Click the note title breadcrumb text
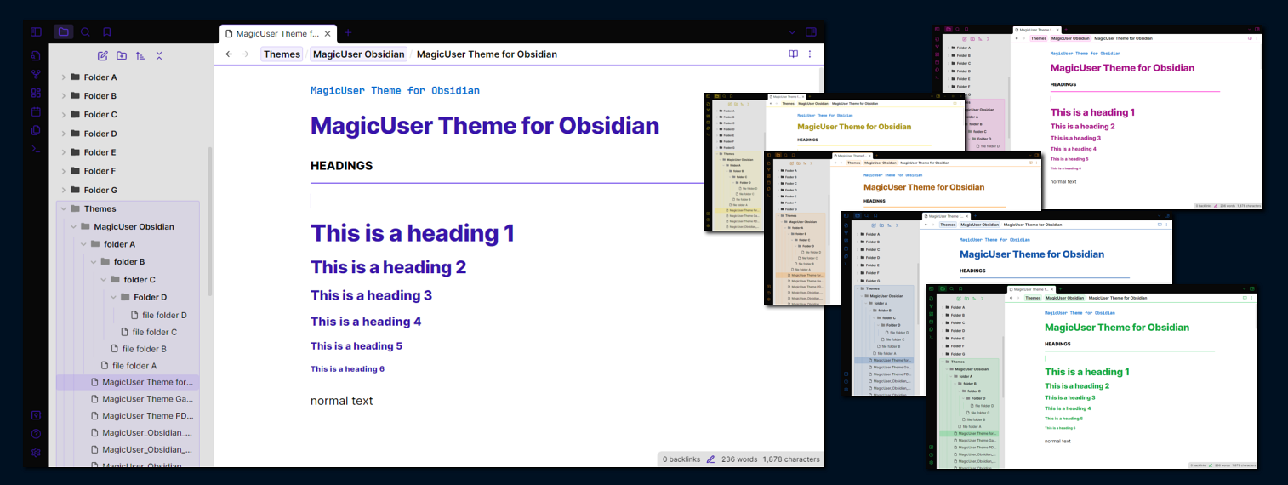The width and height of the screenshot is (1288, 485). click(x=487, y=54)
